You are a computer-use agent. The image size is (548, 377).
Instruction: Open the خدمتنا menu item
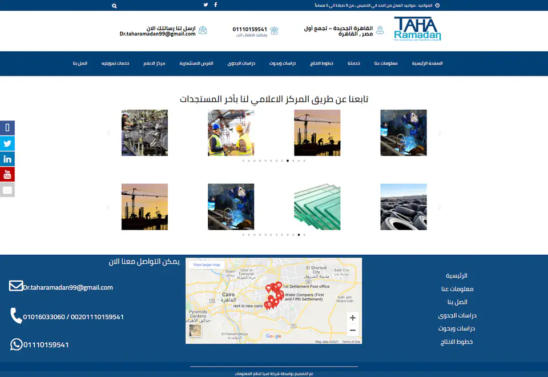(354, 63)
